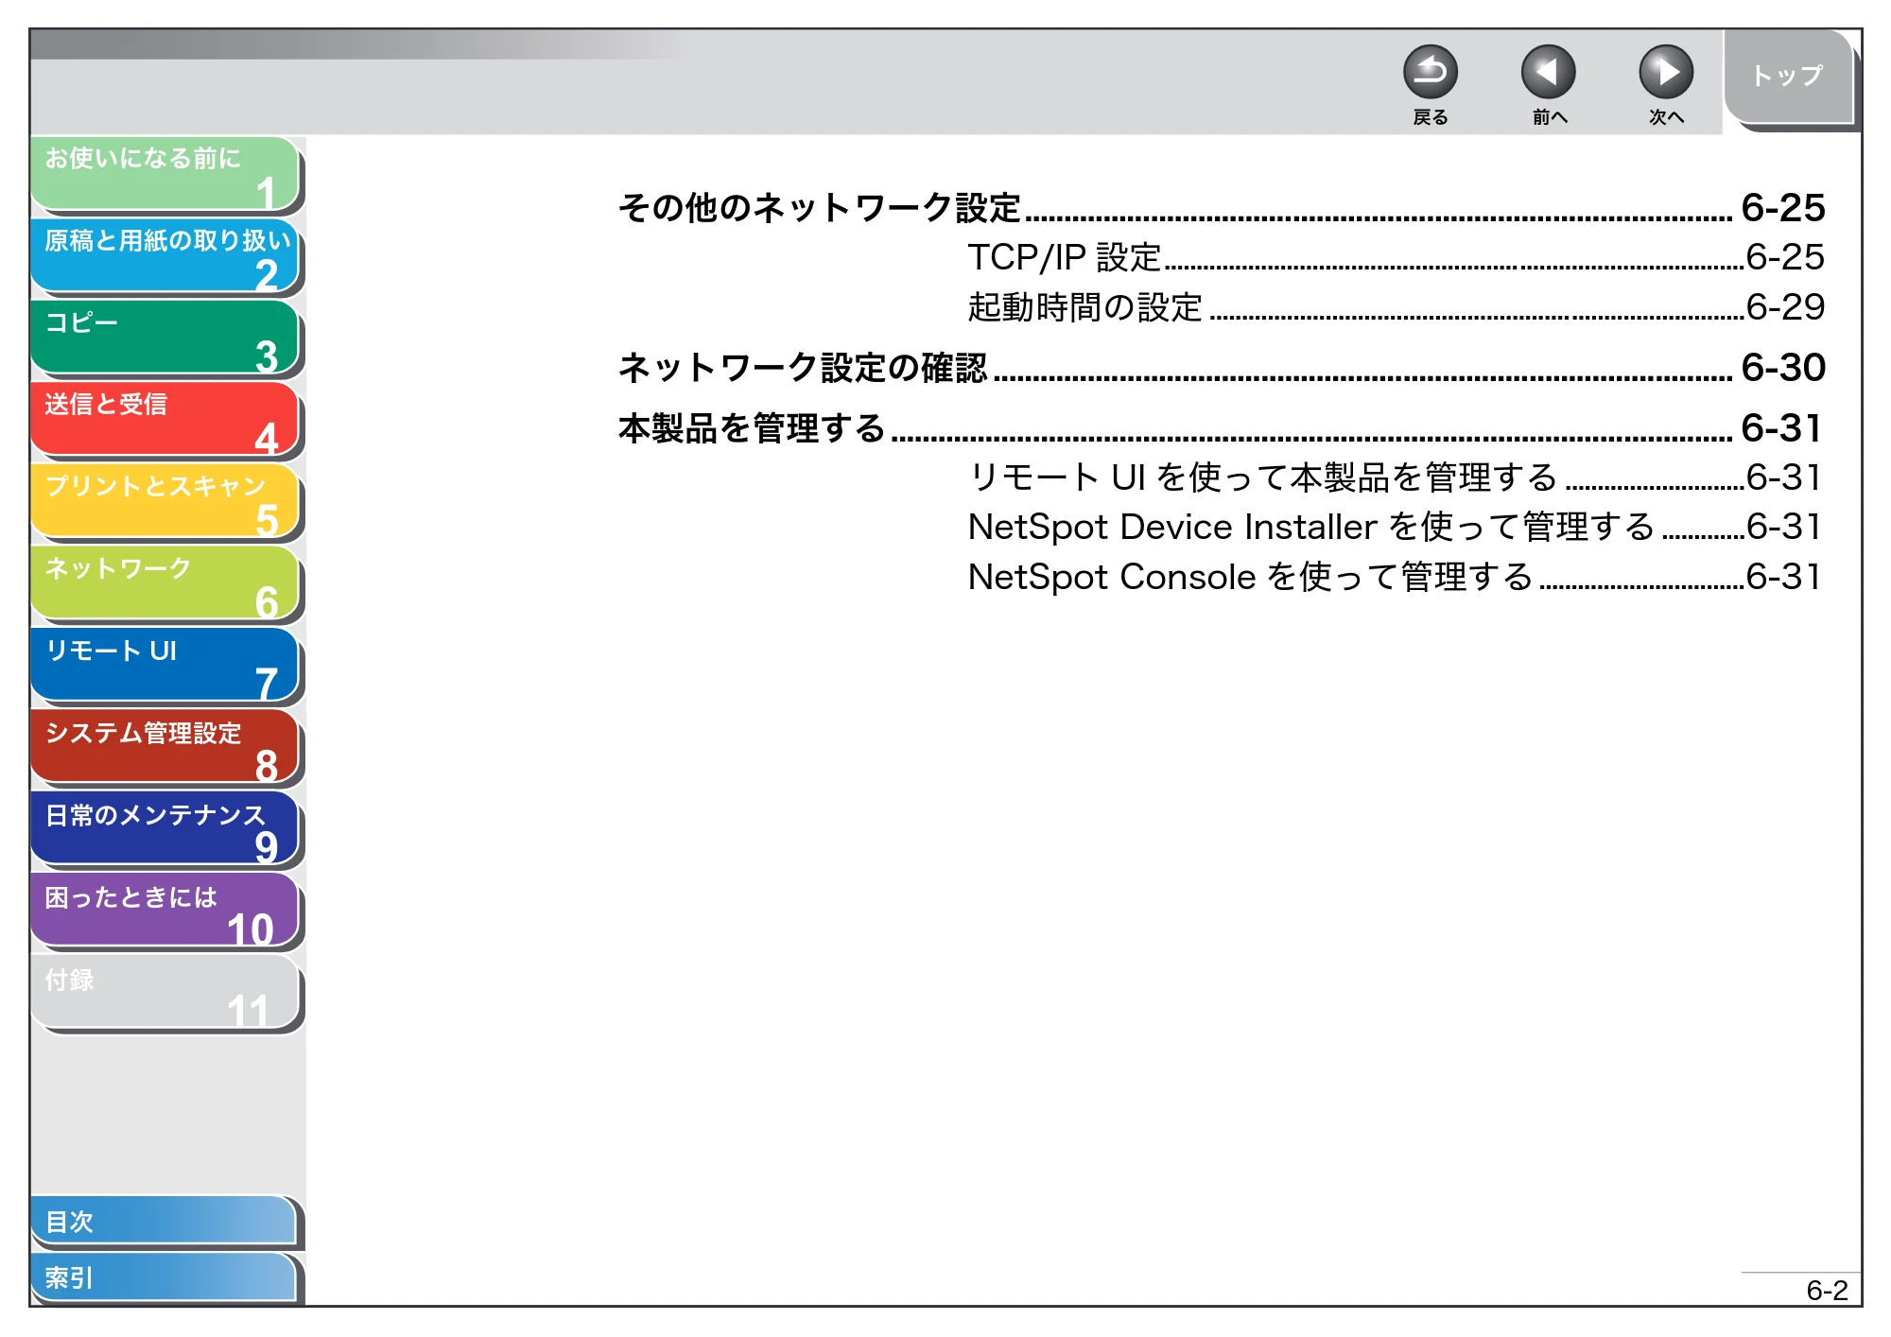Open NetSpot Console を使って管理する entry
The image size is (1891, 1337).
[1396, 577]
